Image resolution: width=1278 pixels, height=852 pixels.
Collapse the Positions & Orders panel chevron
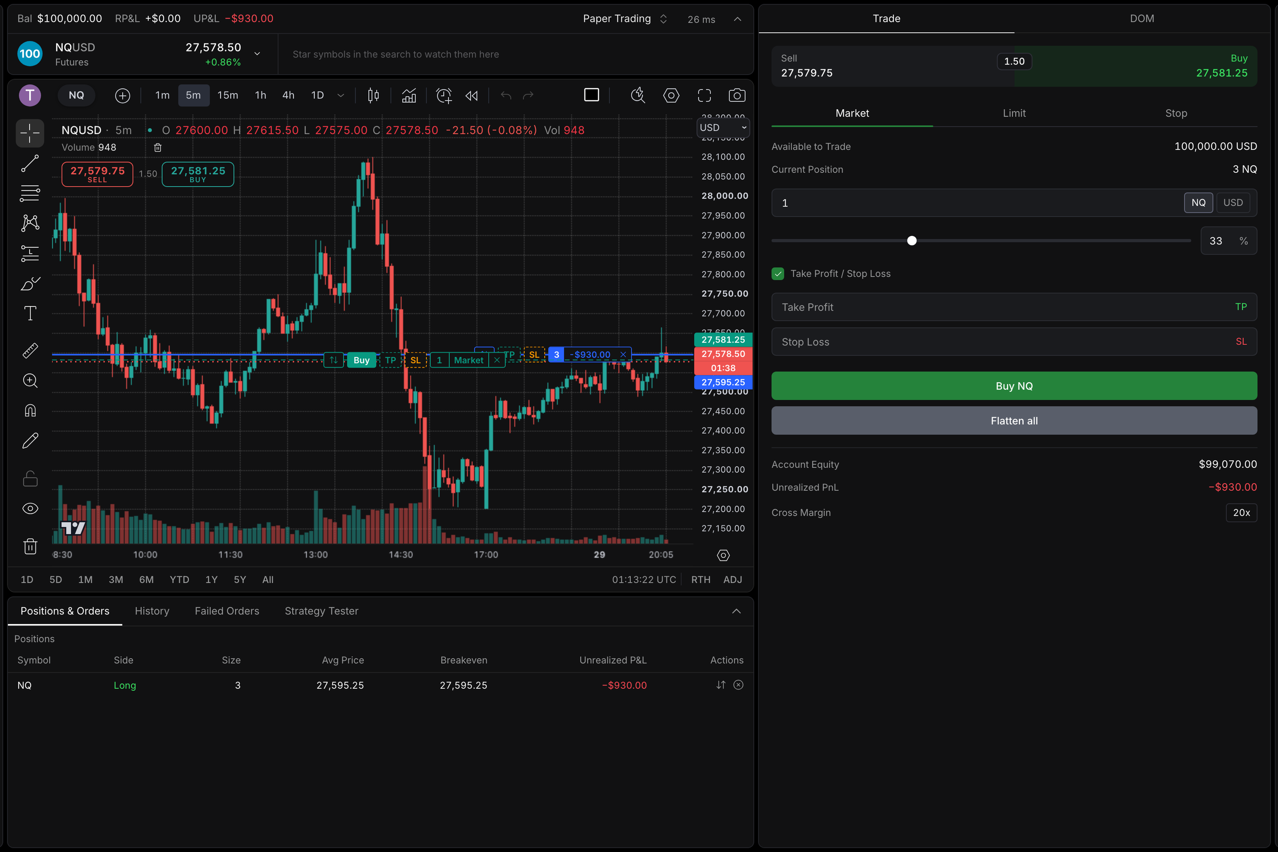click(736, 611)
